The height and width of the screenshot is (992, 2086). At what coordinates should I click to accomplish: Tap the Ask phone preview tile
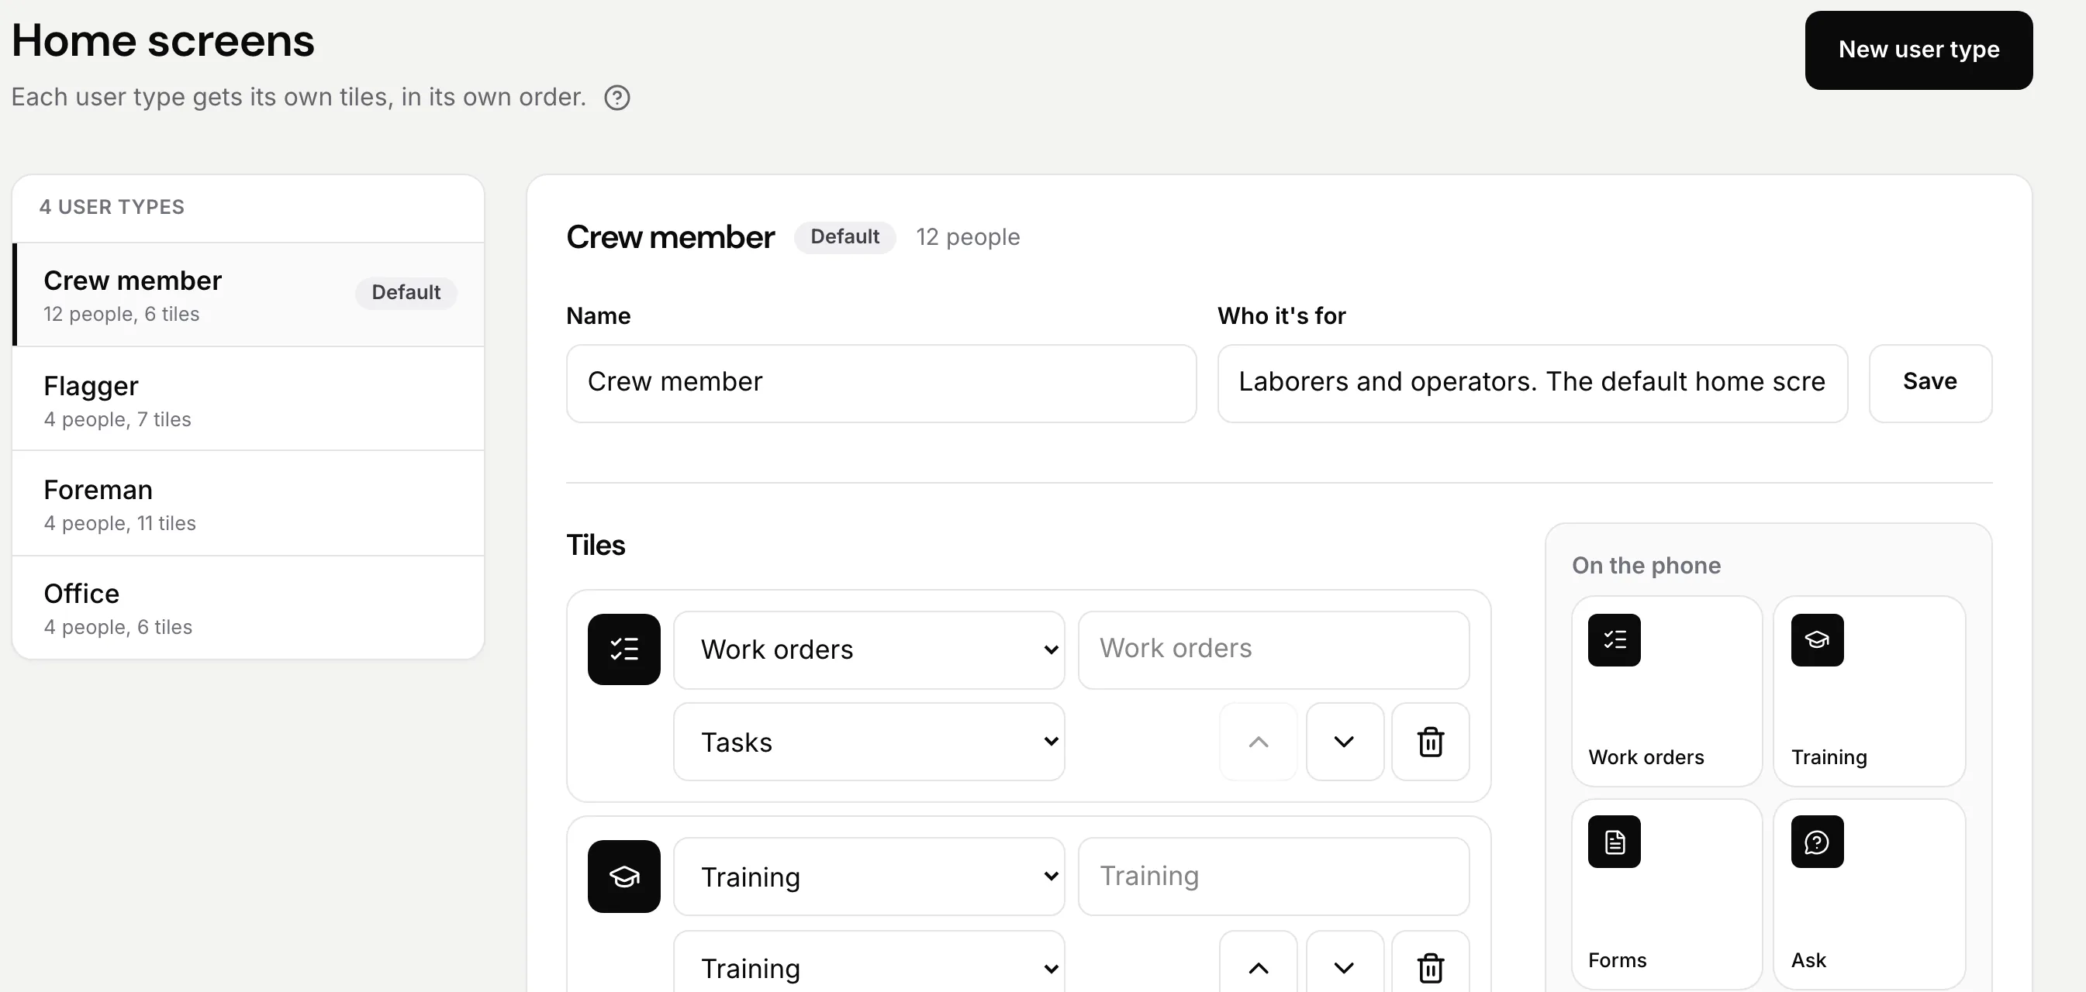pyautogui.click(x=1869, y=894)
